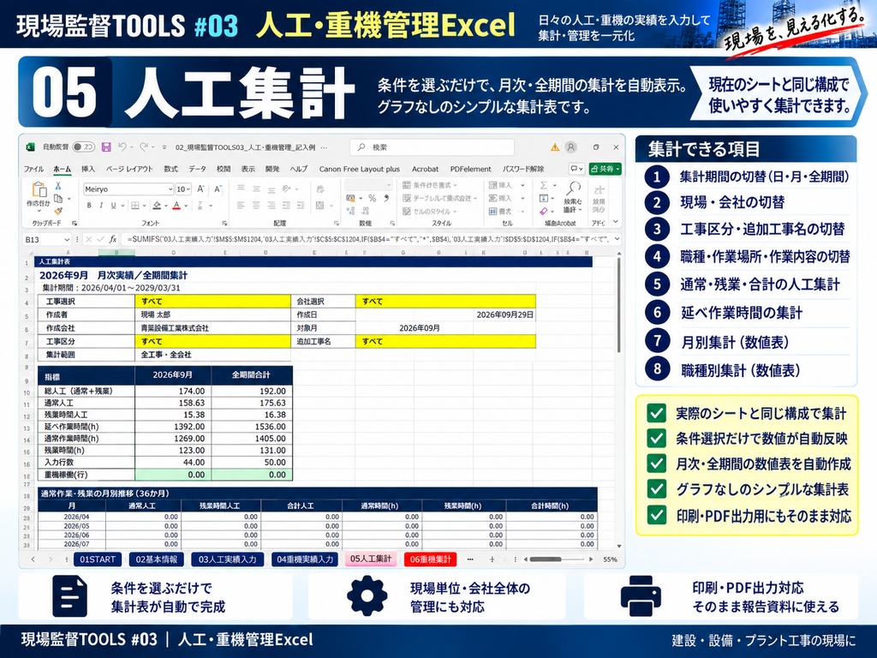This screenshot has height=658, width=877.
Task: Open Find & Select magnifier icon
Action: pos(574,188)
